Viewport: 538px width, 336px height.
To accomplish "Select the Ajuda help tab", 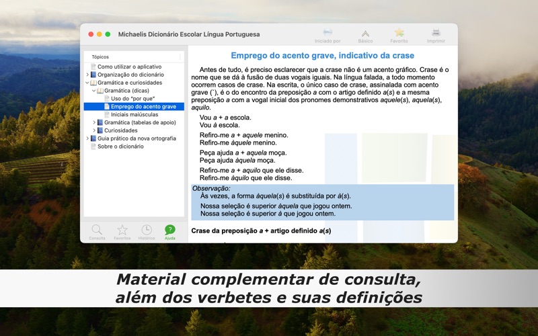I will pos(170,232).
